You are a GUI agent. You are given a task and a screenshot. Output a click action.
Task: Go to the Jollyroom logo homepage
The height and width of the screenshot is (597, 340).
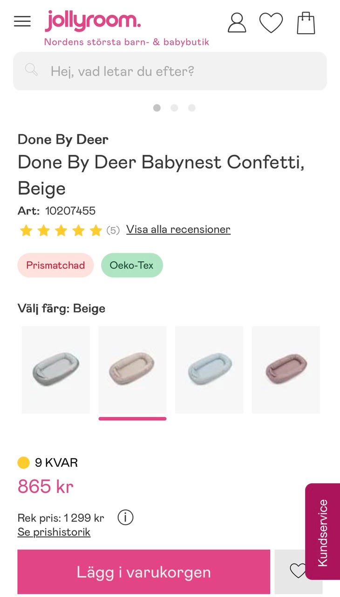click(93, 21)
